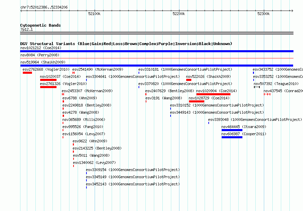This screenshot has height=211, width=303.
Task: Click esv5011 (Wang2008) label
Action: (91, 155)
